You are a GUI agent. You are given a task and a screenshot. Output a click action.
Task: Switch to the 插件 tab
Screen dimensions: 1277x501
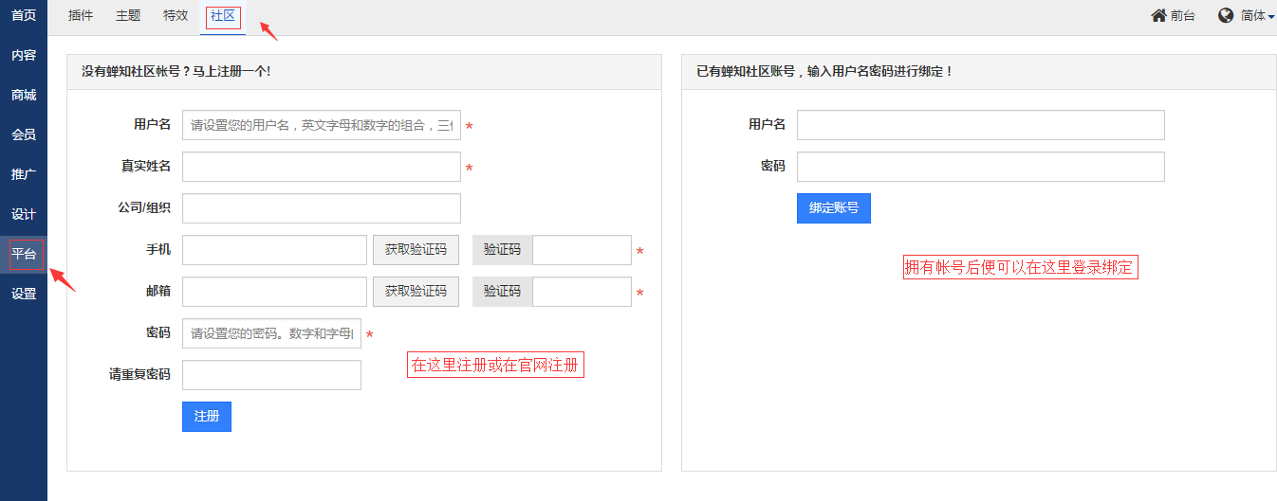pos(81,15)
